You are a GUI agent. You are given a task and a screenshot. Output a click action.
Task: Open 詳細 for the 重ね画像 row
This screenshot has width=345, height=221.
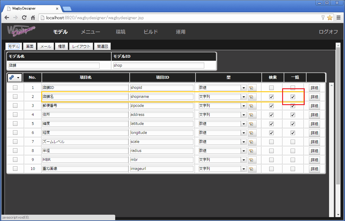point(314,169)
